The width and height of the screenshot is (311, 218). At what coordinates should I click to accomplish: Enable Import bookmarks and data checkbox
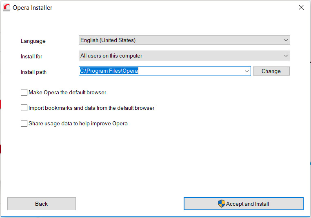[x=24, y=108]
